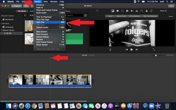Open Google Chrome from the dock
This screenshot has height=110, width=176.
34,106
